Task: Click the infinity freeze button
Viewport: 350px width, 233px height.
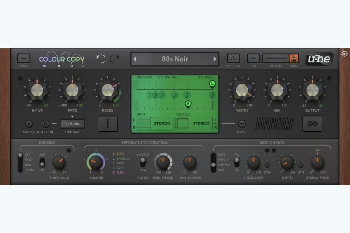Action: point(312,123)
